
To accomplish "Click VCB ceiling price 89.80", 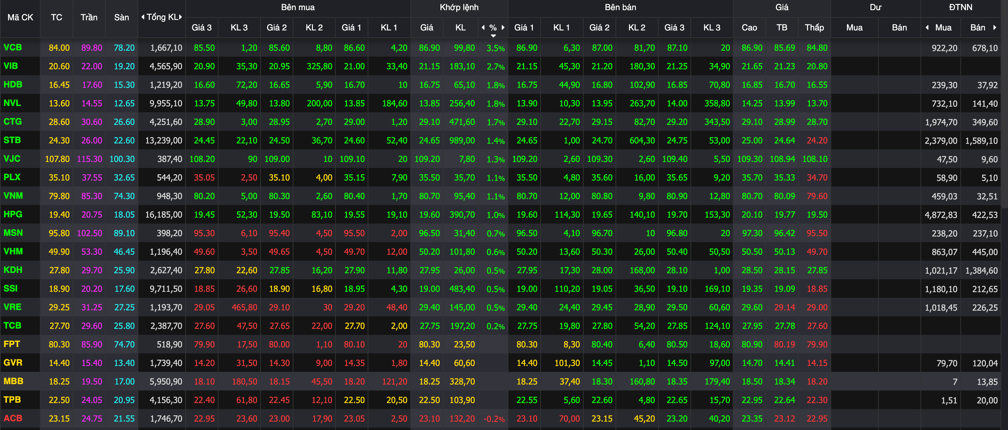I will point(92,48).
